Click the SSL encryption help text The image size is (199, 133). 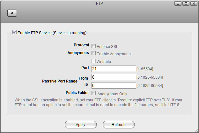(99, 102)
